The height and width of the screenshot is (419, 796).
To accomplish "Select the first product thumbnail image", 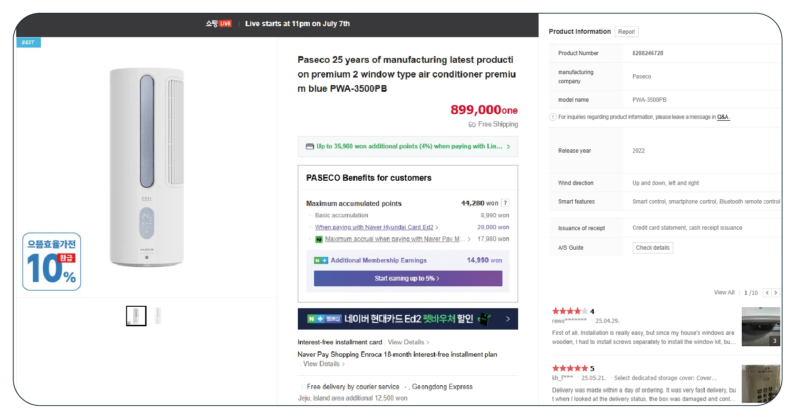I will [x=136, y=316].
